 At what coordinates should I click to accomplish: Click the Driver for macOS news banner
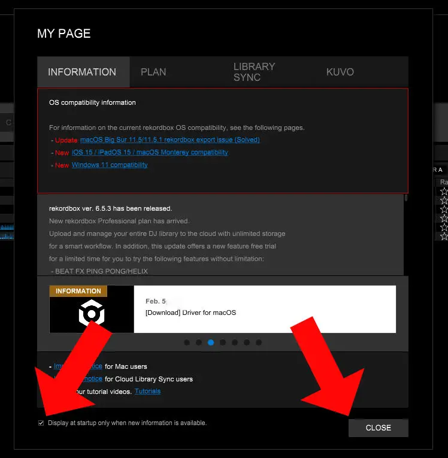point(223,309)
